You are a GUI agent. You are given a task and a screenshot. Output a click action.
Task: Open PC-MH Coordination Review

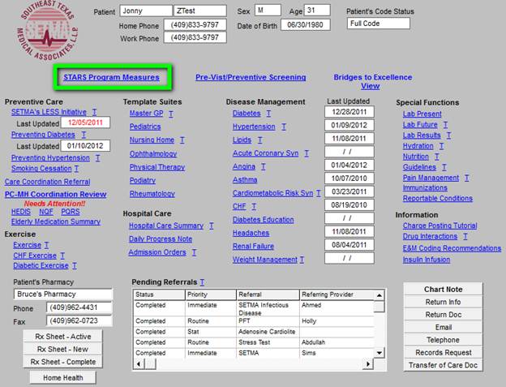click(x=55, y=194)
